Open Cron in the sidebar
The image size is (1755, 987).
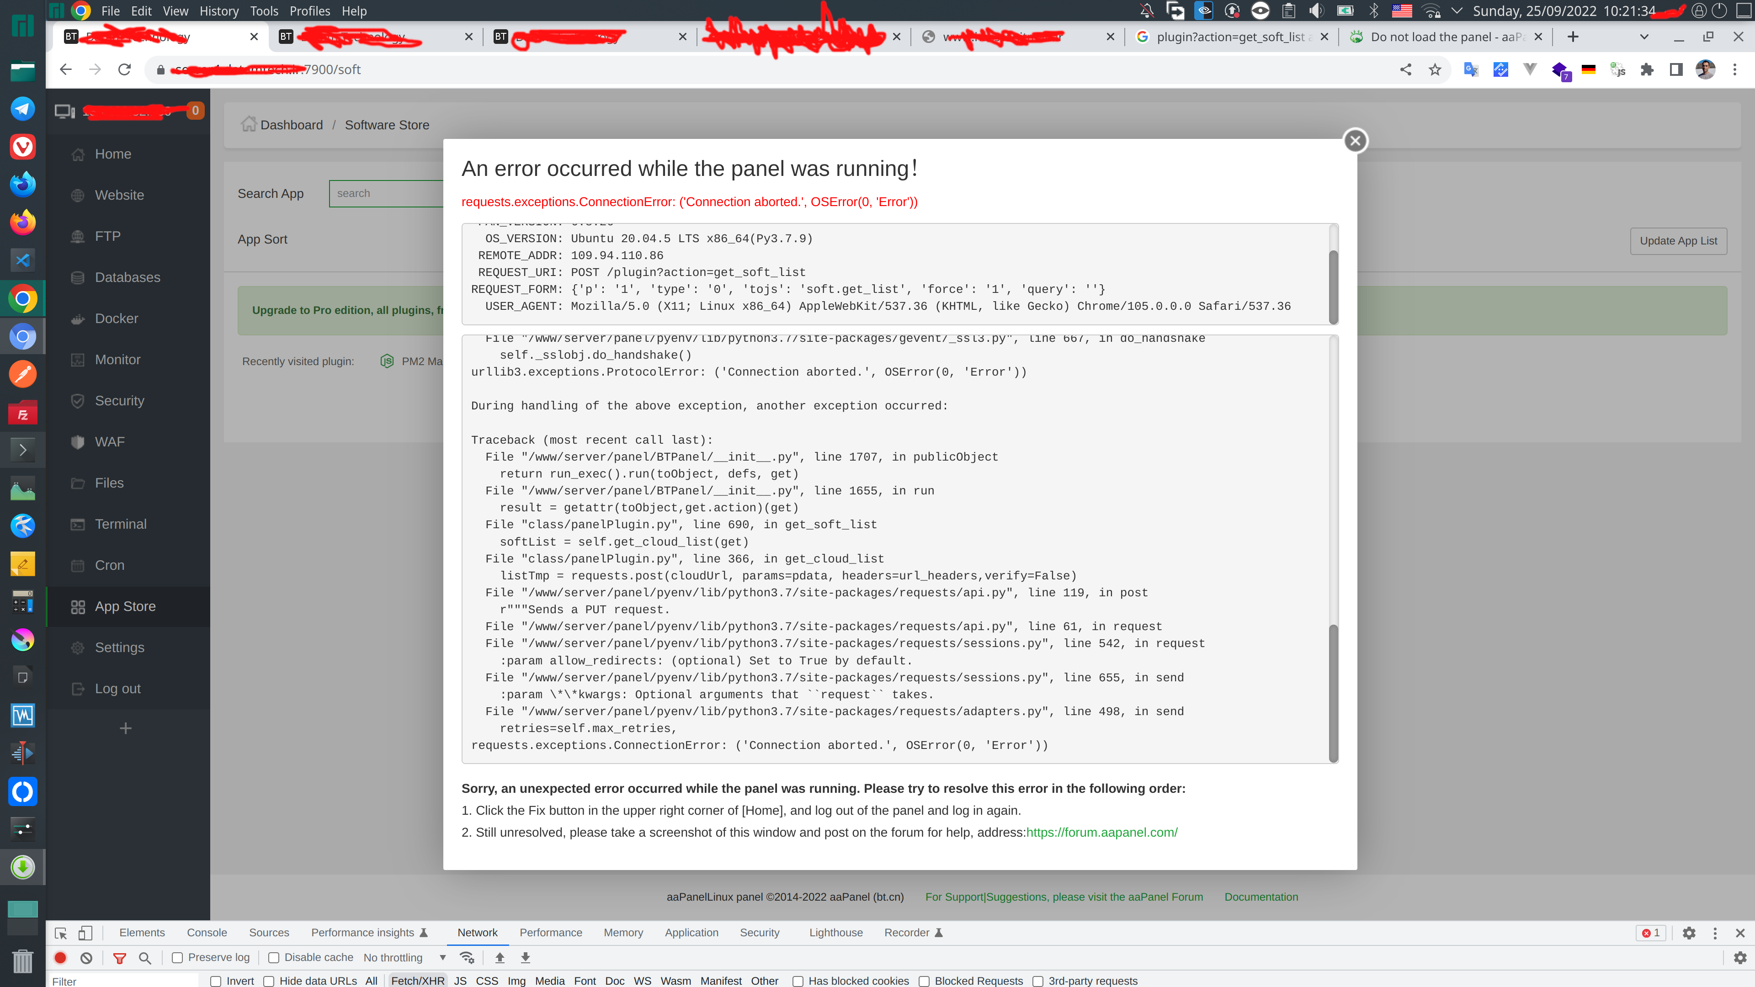click(x=128, y=565)
